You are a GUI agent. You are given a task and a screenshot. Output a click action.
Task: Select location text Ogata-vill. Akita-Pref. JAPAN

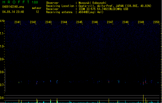[x=101, y=6]
